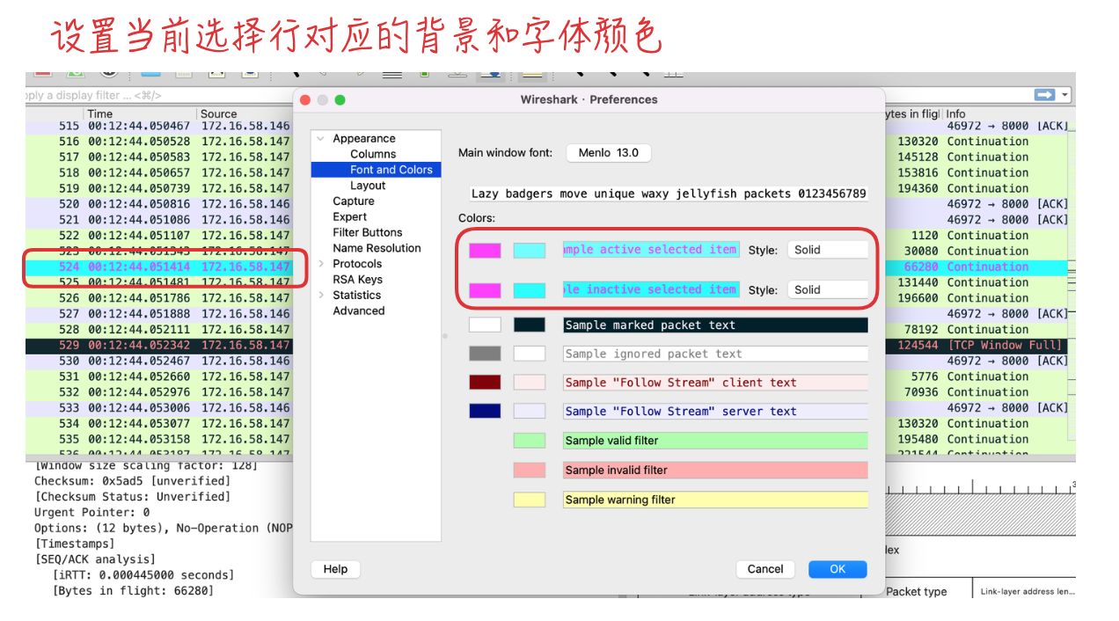Change Follow Stream server lavender background swatch
This screenshot has height=621, width=1119.
pos(530,412)
